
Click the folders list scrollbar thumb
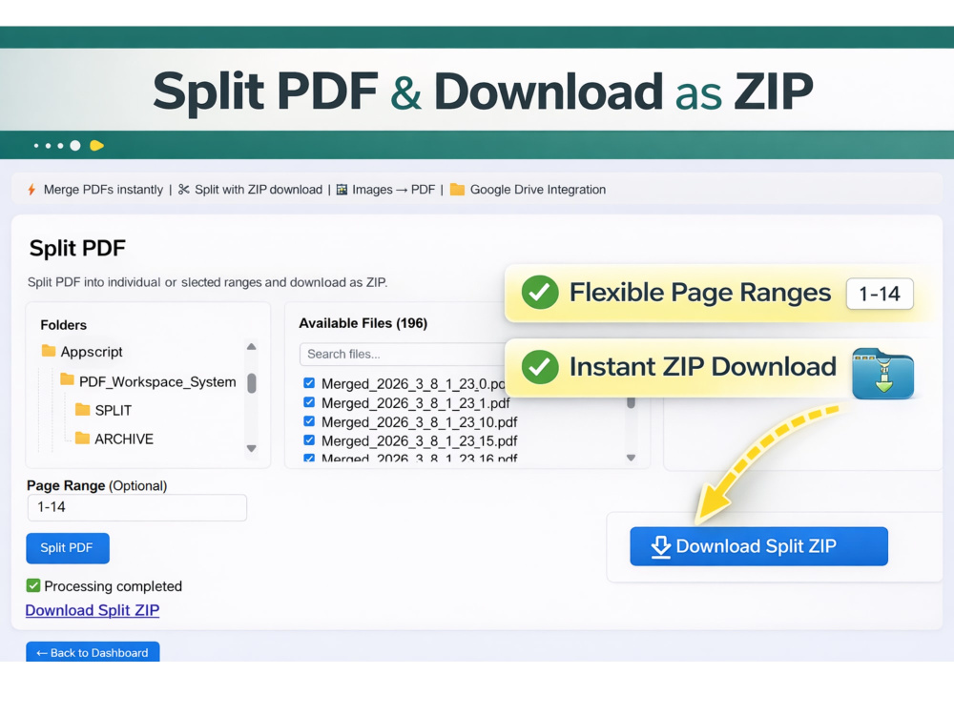252,383
